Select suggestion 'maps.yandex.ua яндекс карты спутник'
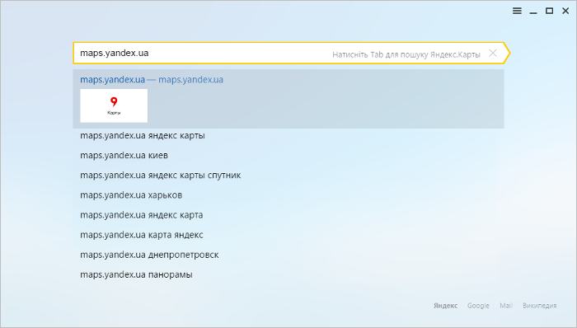This screenshot has height=328, width=577. pos(161,176)
